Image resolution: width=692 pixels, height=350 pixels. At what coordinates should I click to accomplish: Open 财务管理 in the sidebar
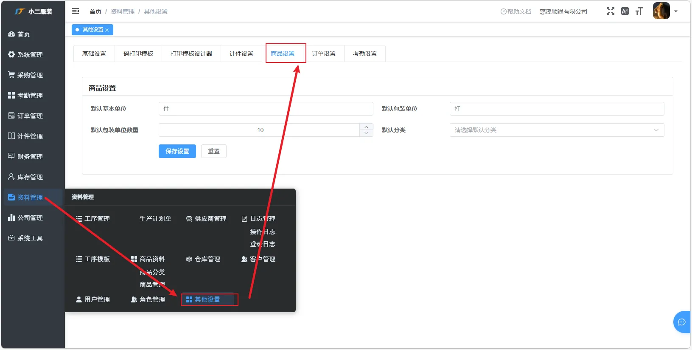[32, 157]
